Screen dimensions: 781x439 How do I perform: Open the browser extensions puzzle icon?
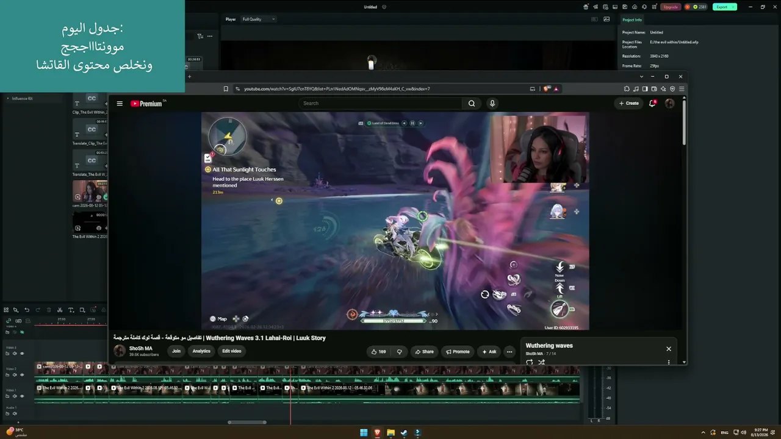coord(627,89)
